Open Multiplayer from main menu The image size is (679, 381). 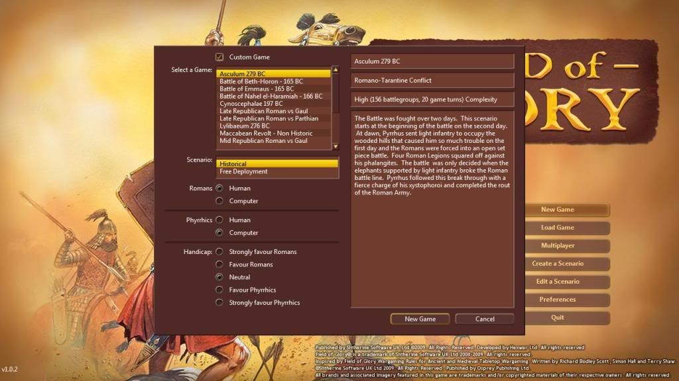(557, 245)
